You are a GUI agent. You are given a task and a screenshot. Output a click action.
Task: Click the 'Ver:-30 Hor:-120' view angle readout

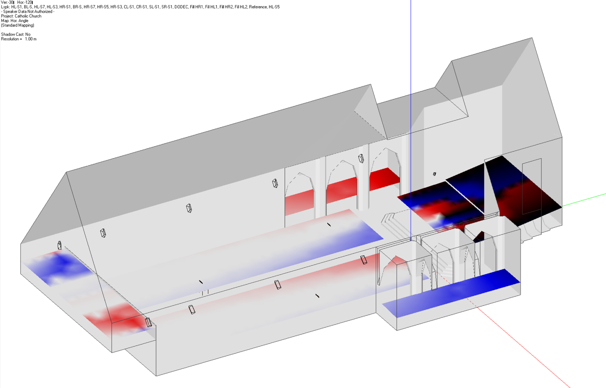[x=17, y=2]
